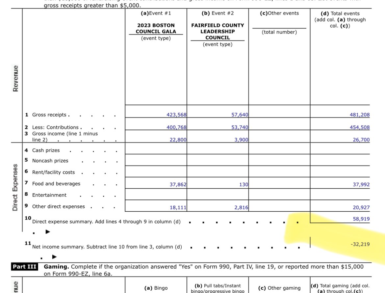
Task: Click FAIRFIELD COUNTY LEADERSHIP COUNCIL event name
Action: tap(218, 31)
